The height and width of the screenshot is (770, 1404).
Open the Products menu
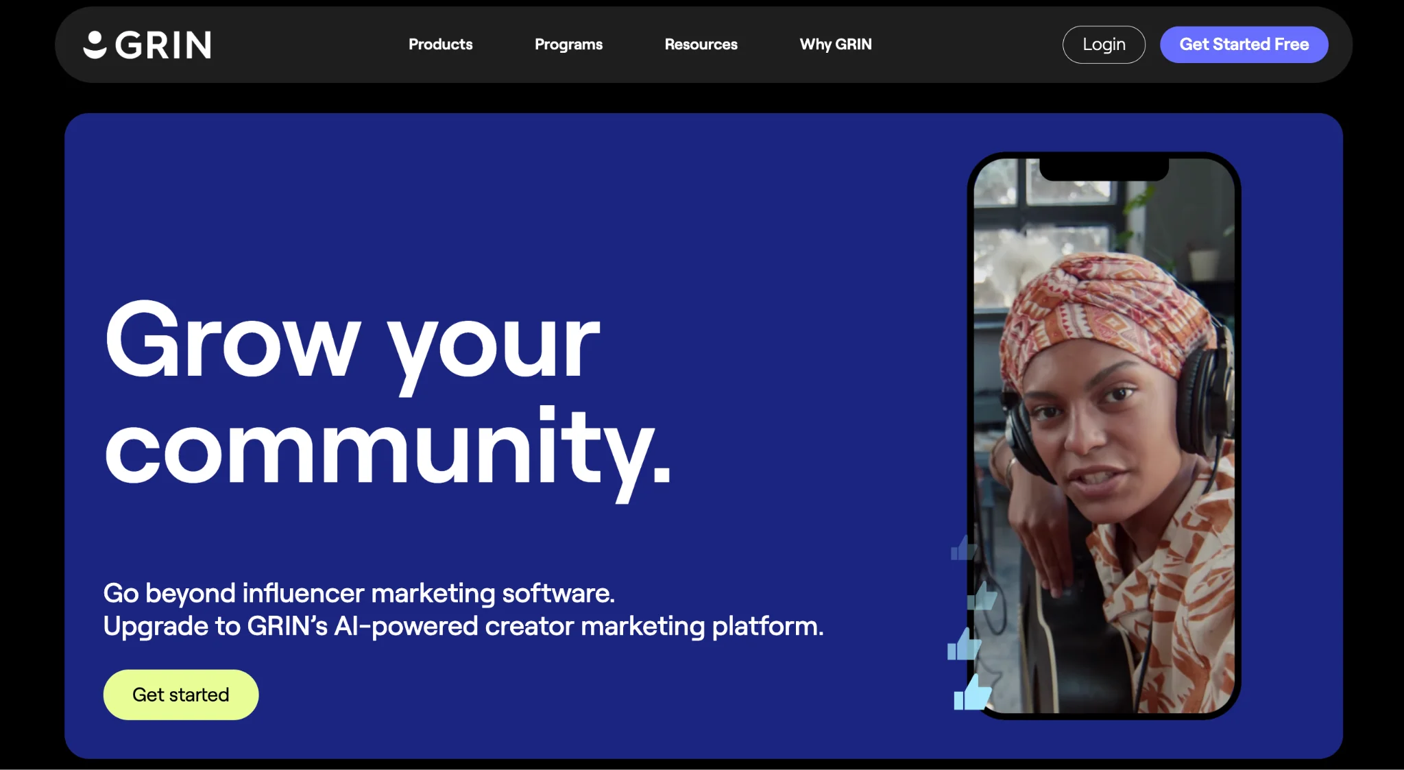coord(440,45)
